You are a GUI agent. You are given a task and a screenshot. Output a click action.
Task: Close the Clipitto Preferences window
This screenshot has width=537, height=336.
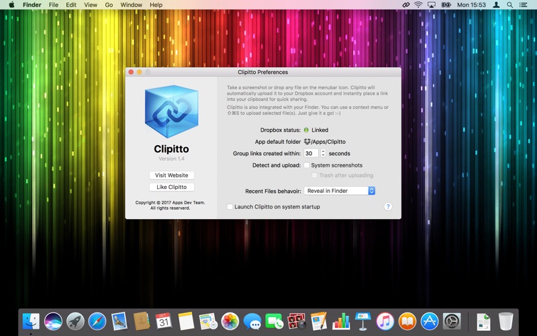pos(131,72)
